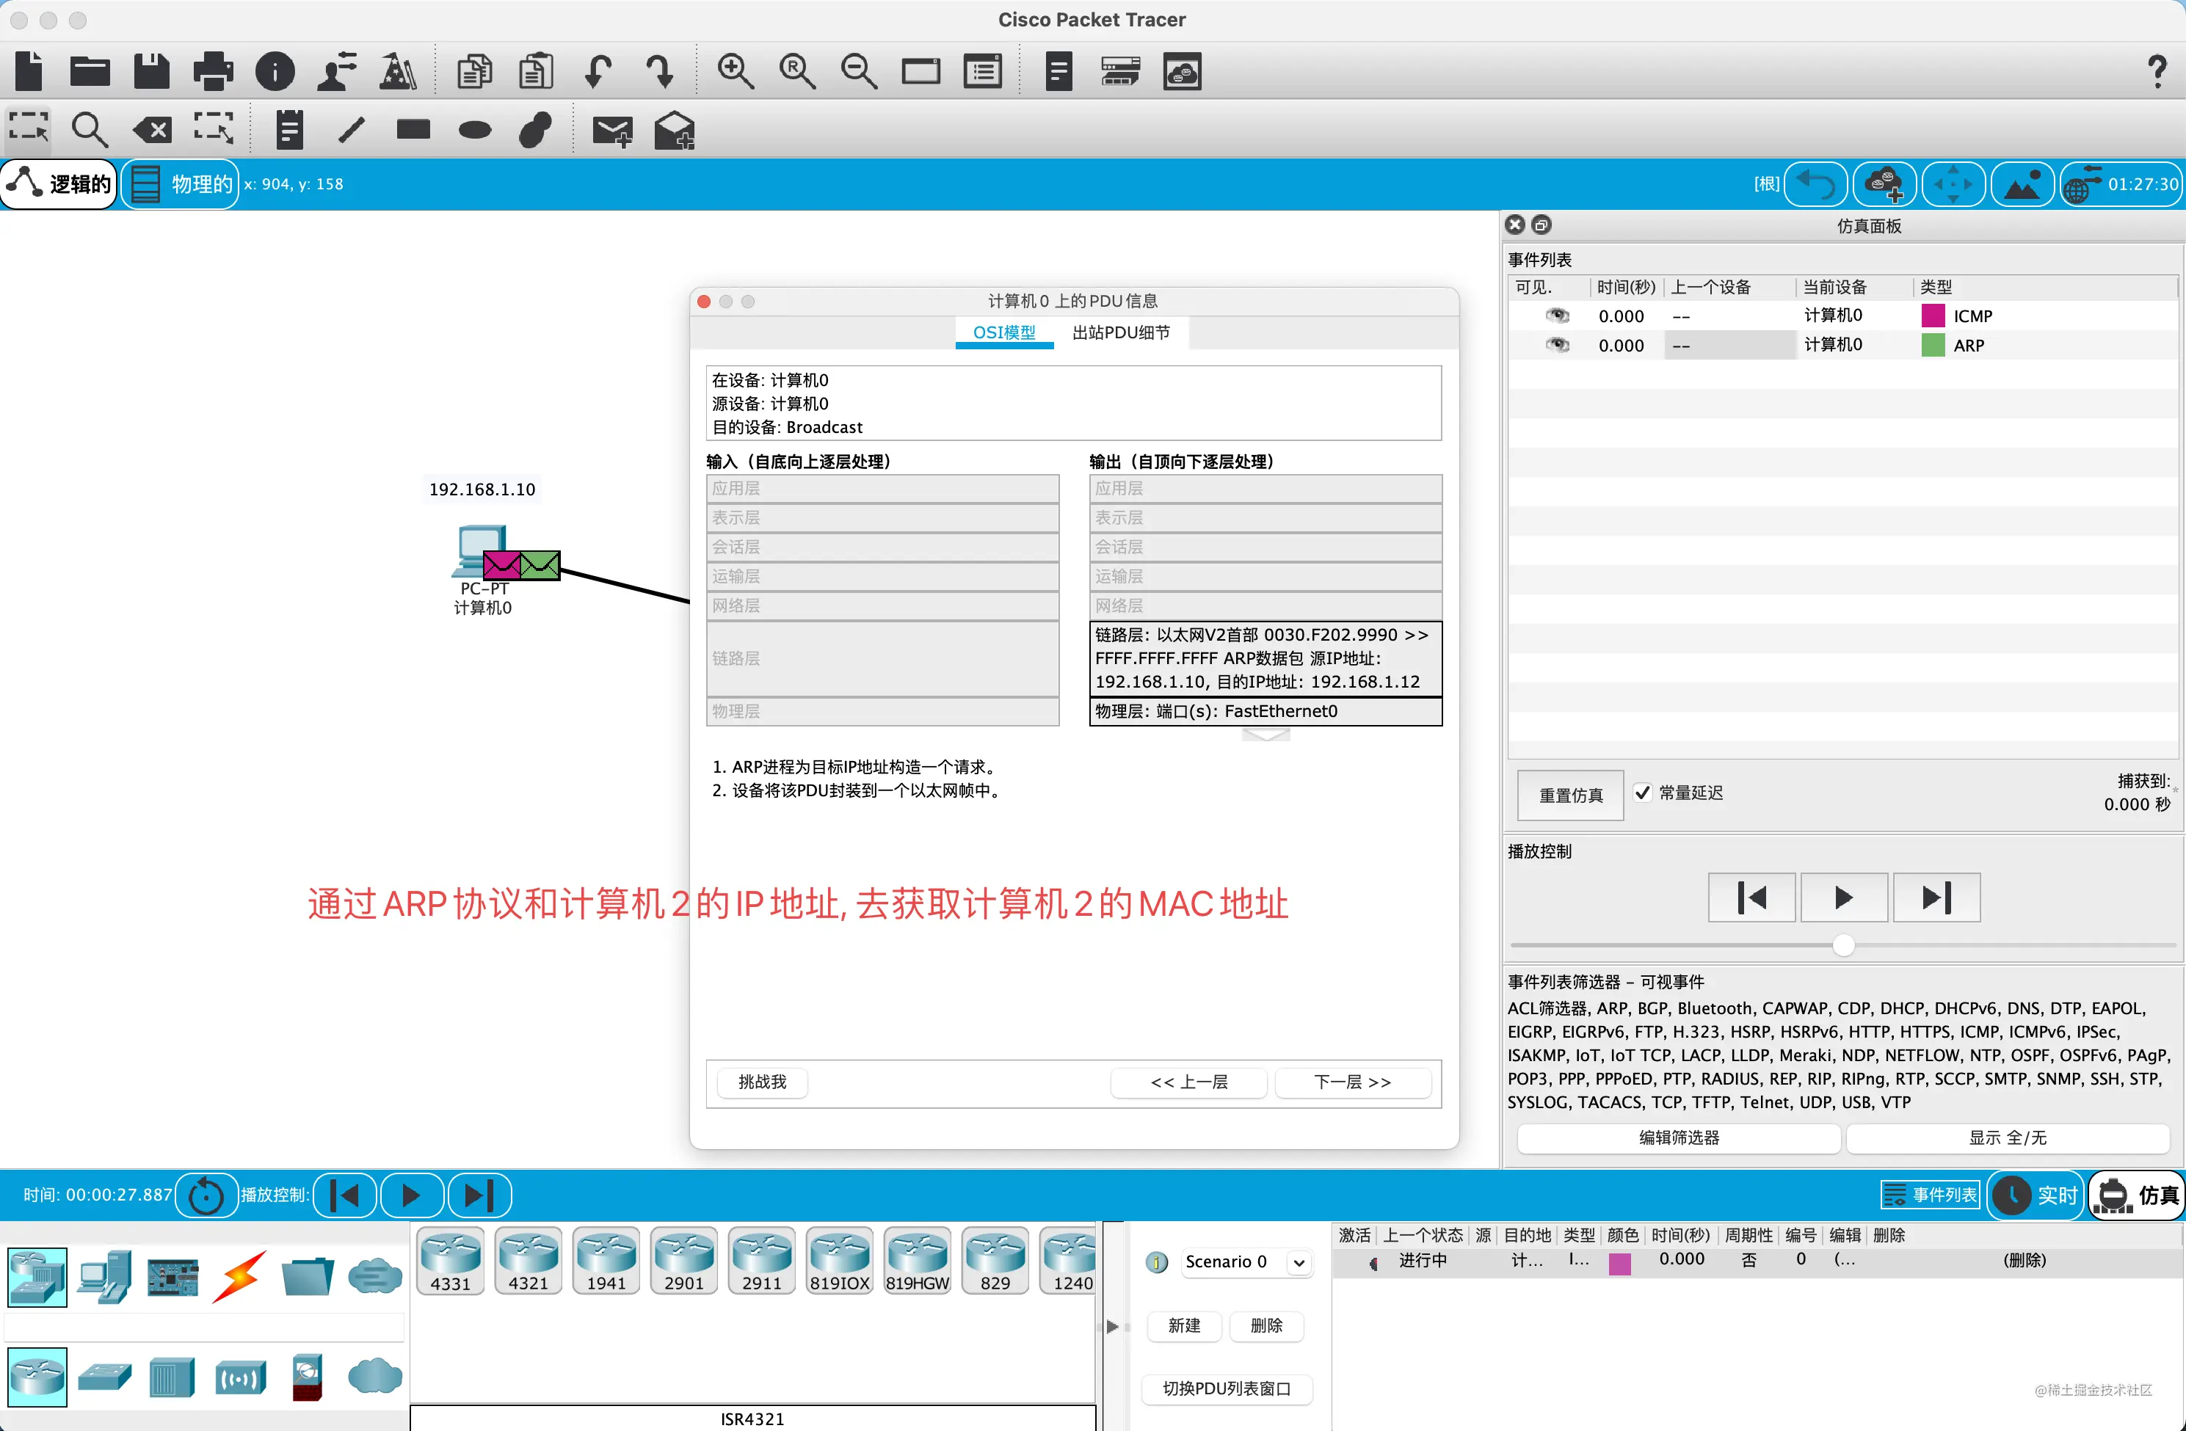Go to 下一层 next layer
Image resolution: width=2186 pixels, height=1431 pixels.
(x=1353, y=1082)
